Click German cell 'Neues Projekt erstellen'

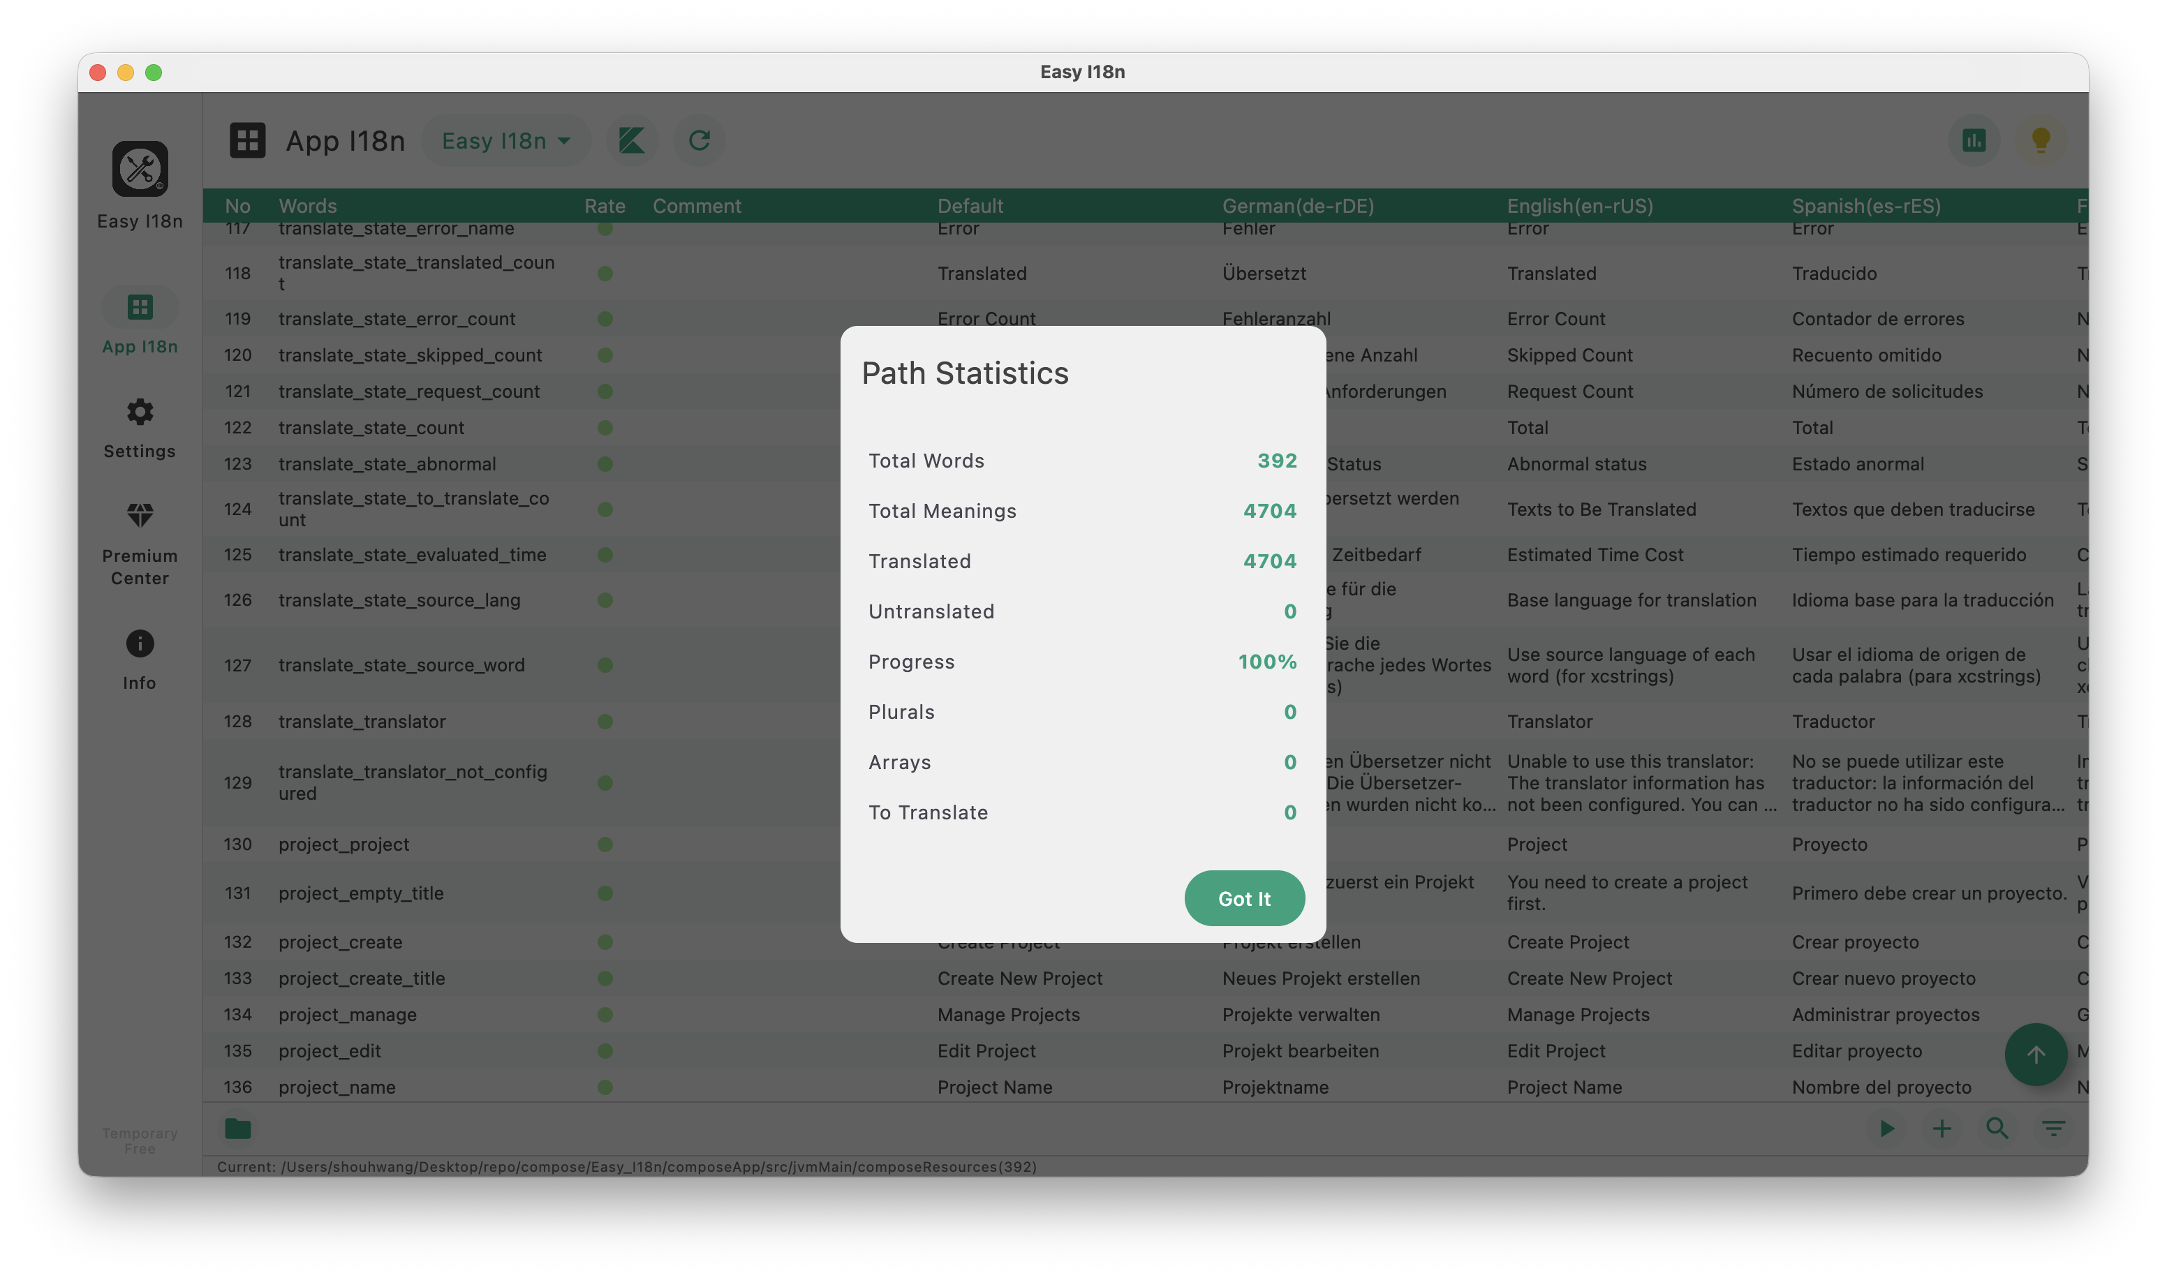[1321, 979]
